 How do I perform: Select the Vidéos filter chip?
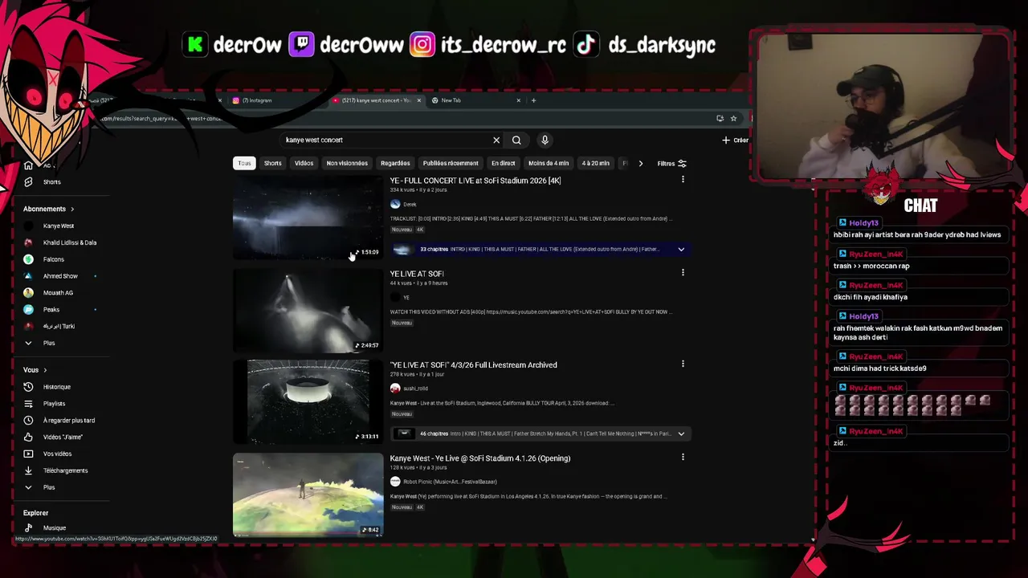tap(304, 163)
